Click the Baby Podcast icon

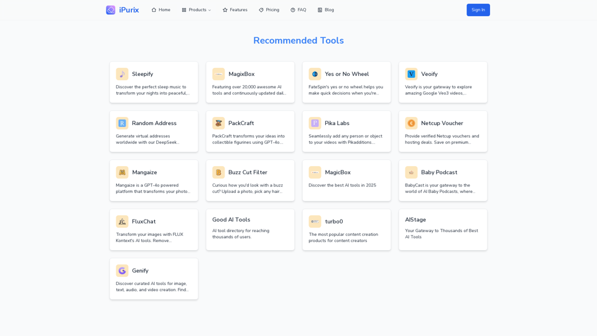411,172
